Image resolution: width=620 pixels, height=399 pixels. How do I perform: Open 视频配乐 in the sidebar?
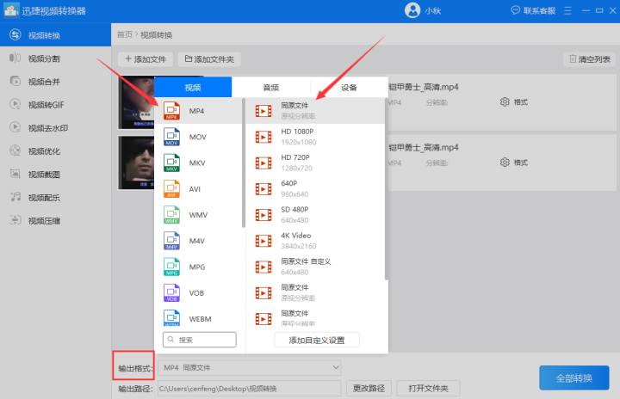(55, 198)
